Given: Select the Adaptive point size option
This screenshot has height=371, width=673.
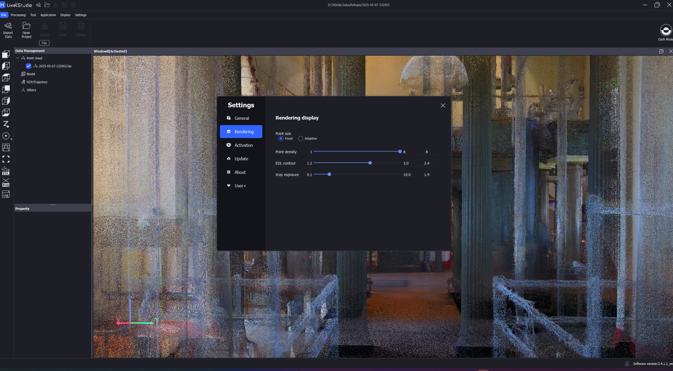Looking at the screenshot, I should coord(301,138).
